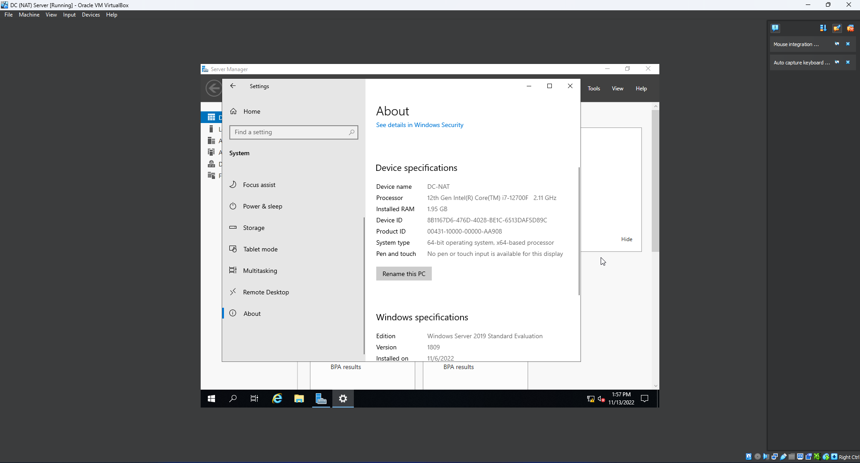Click the Server Manager back navigation arrow

(x=214, y=88)
